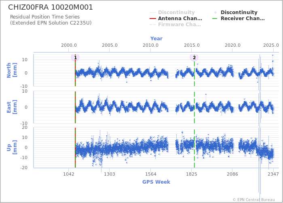This screenshot has width=283, height=203.
Task: Toggle the Receiver Change legend entry
Action: click(x=239, y=19)
